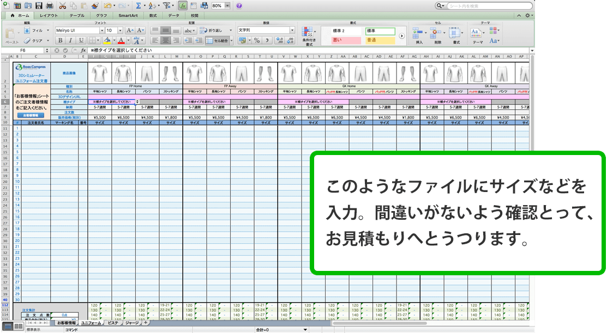
Task: Toggle Underline formatting button
Action: [81, 40]
